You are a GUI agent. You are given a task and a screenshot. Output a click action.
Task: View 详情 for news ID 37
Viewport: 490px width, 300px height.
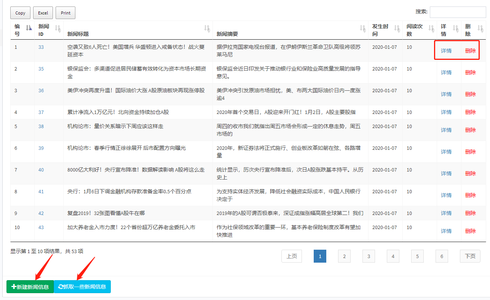point(446,112)
